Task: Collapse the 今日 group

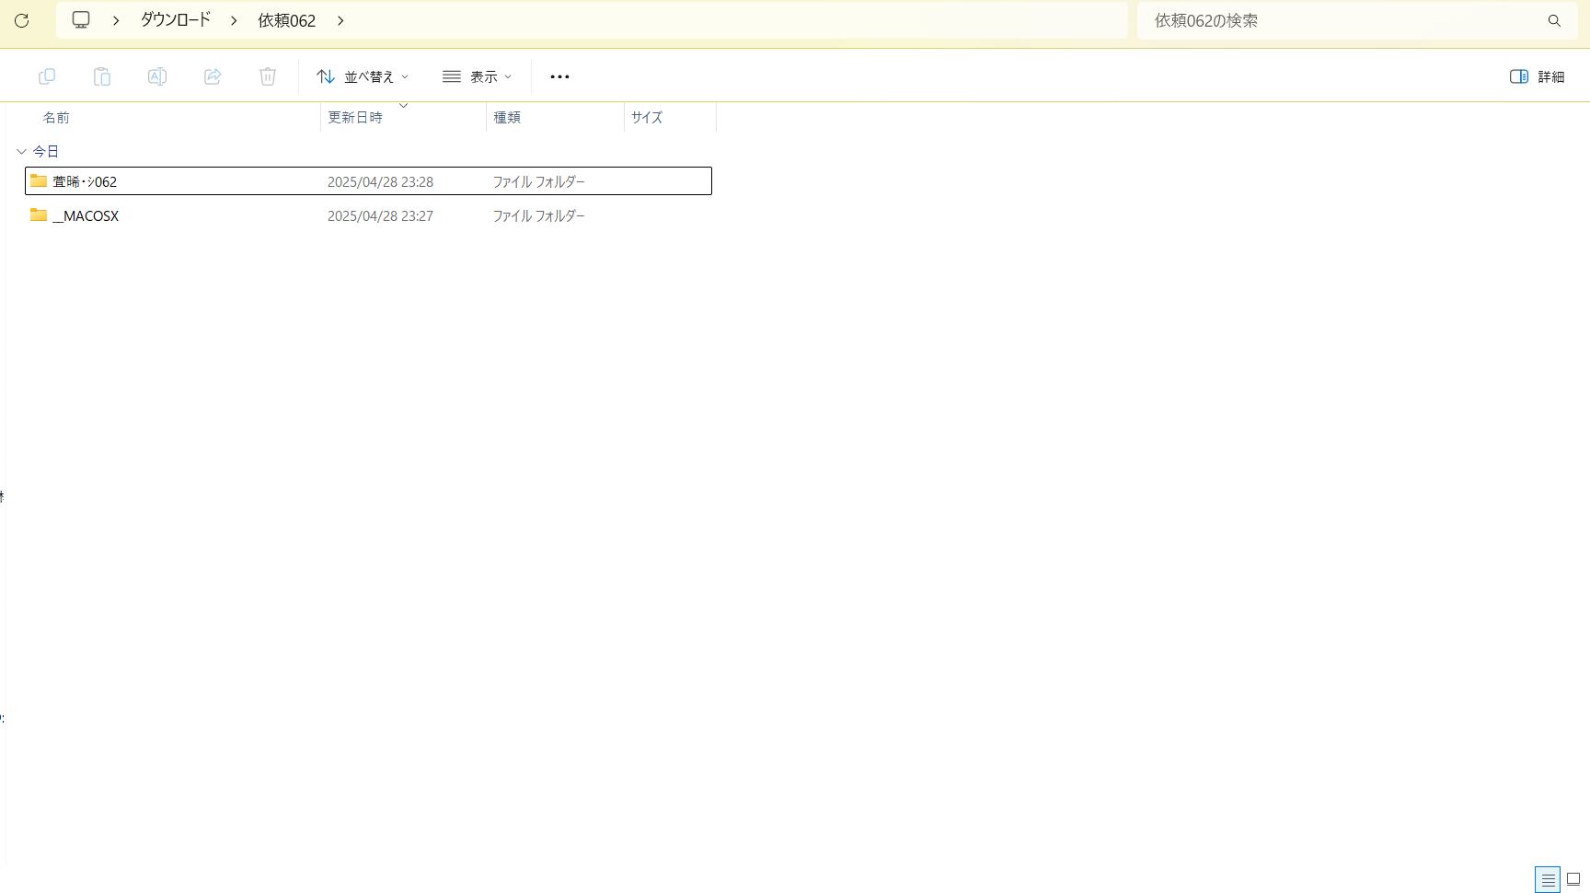Action: point(22,151)
